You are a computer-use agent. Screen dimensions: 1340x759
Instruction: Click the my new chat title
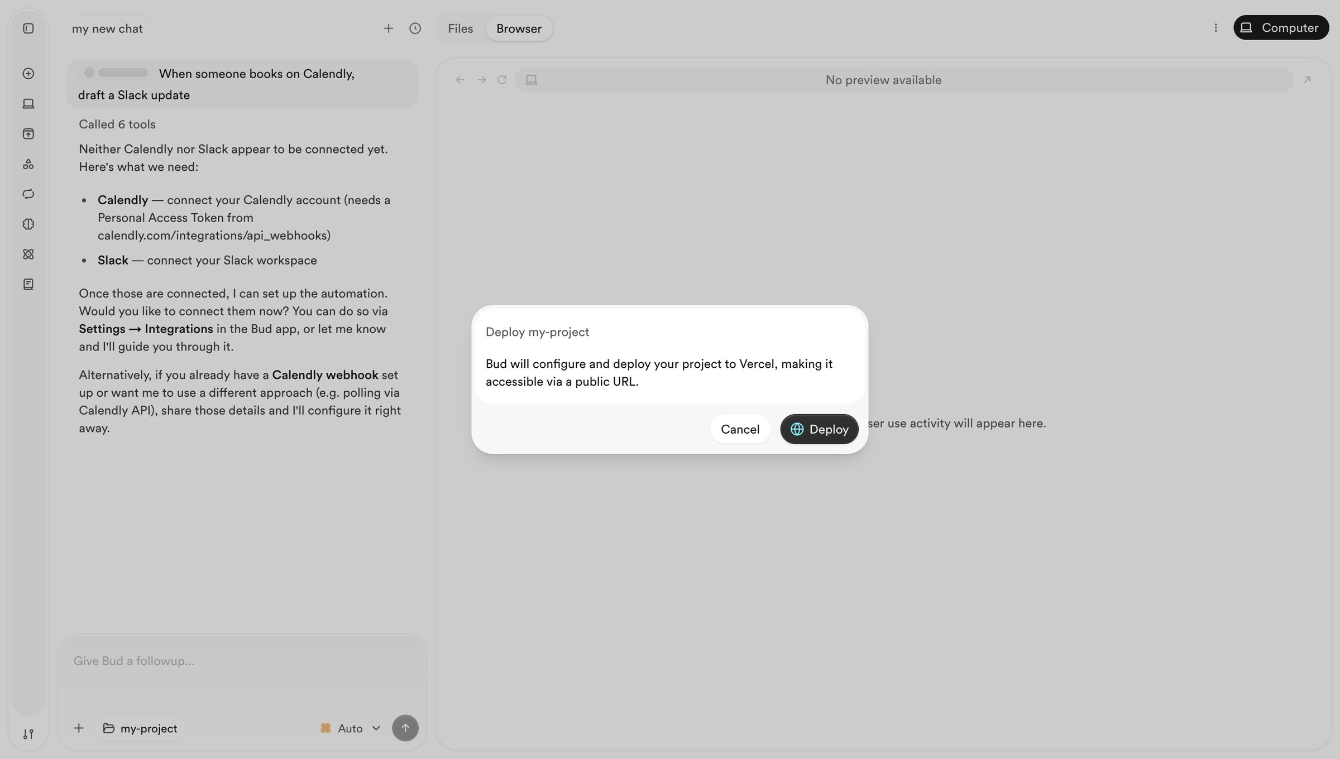point(107,28)
